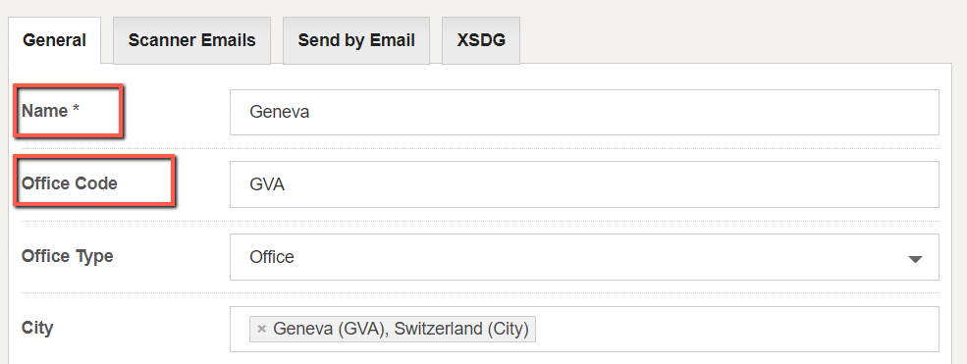Click the Office Type dropdown arrow
This screenshot has width=967, height=364.
click(x=915, y=259)
